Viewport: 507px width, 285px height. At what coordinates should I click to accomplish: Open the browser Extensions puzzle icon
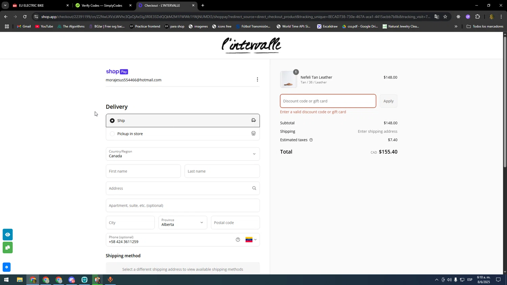coord(478,17)
